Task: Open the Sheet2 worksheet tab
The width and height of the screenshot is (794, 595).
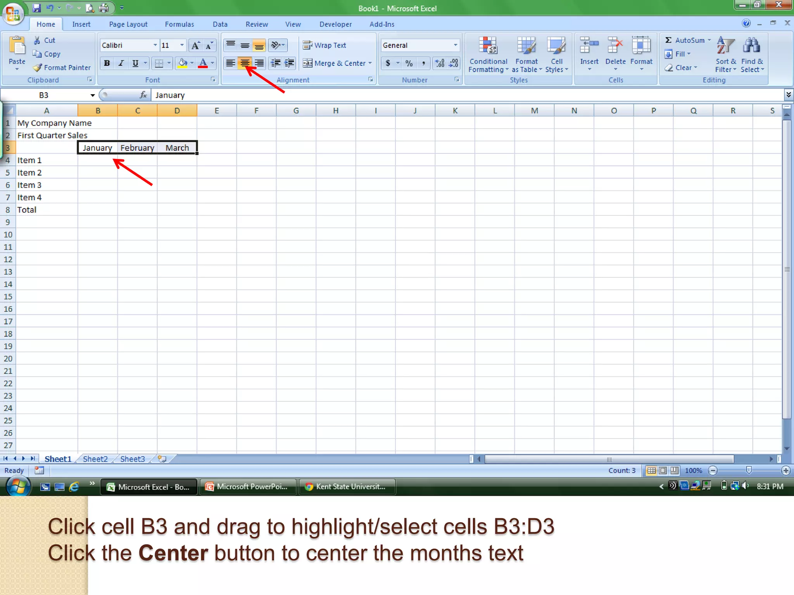Action: (95, 459)
